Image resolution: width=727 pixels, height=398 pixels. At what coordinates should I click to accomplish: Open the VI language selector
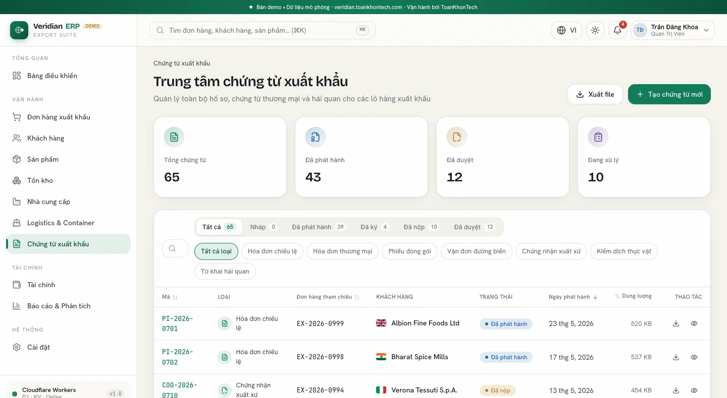[x=566, y=30]
